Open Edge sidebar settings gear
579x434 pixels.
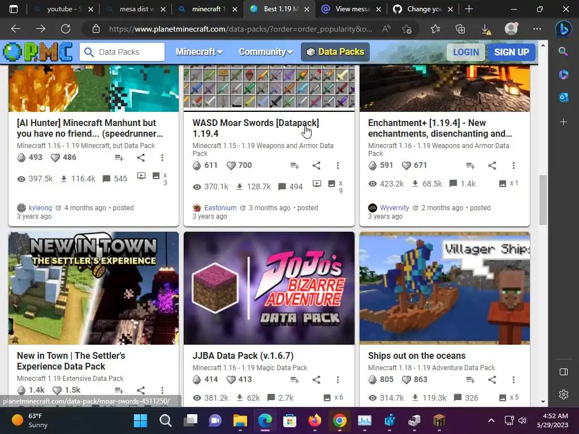pyautogui.click(x=564, y=394)
